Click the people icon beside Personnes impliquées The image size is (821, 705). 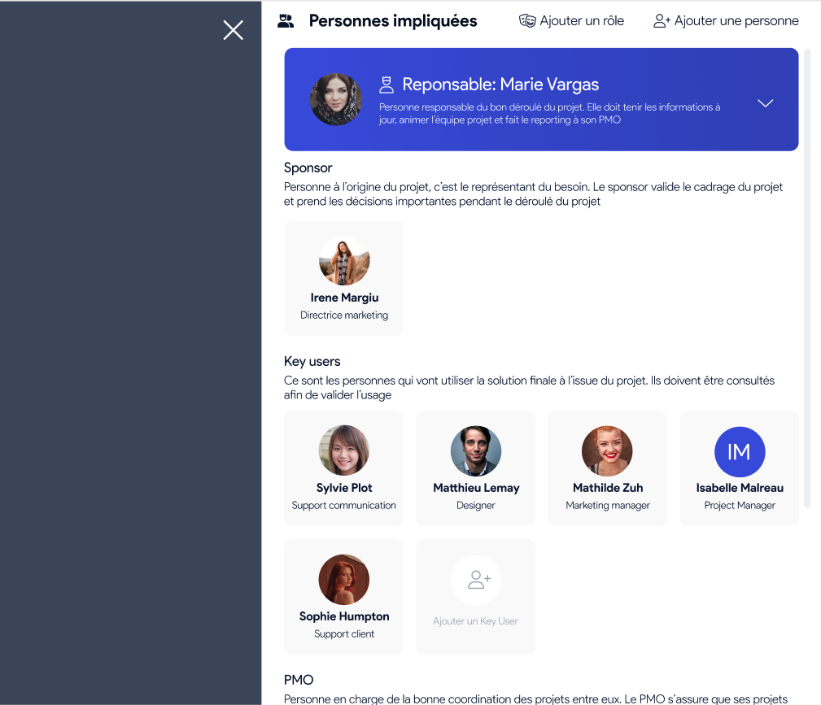(286, 21)
